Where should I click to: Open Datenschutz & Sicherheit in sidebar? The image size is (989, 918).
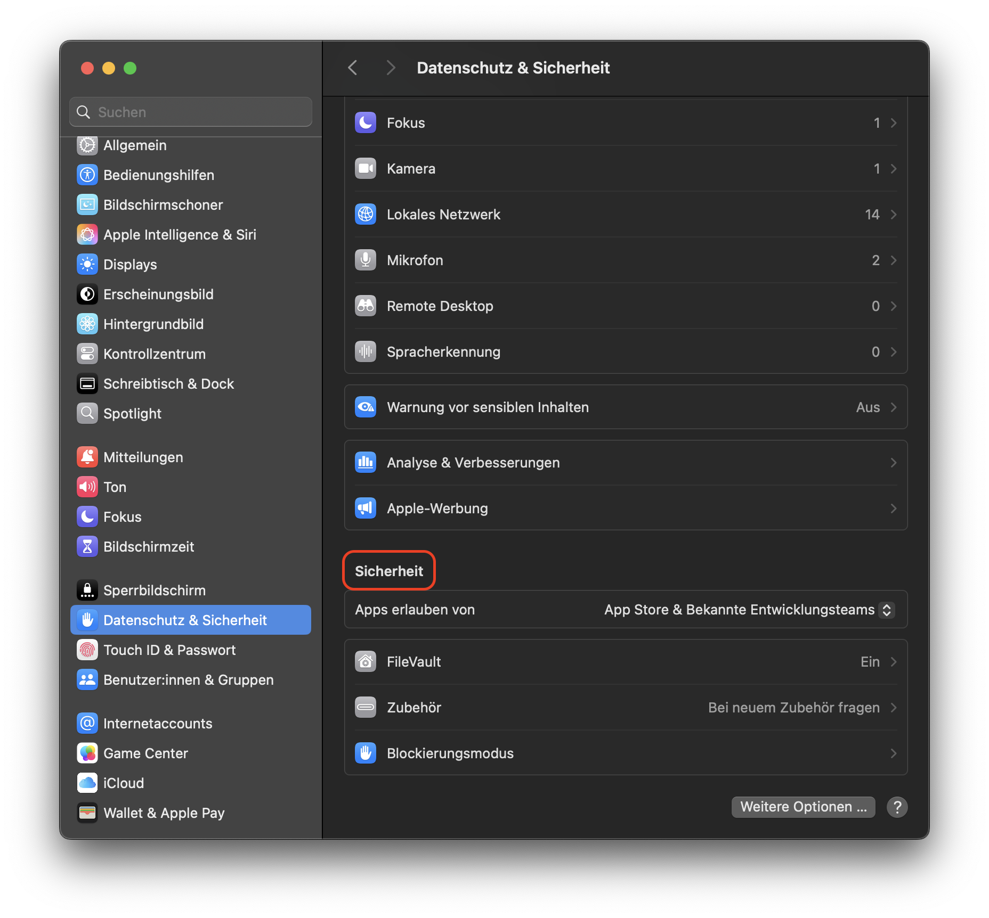(x=190, y=620)
